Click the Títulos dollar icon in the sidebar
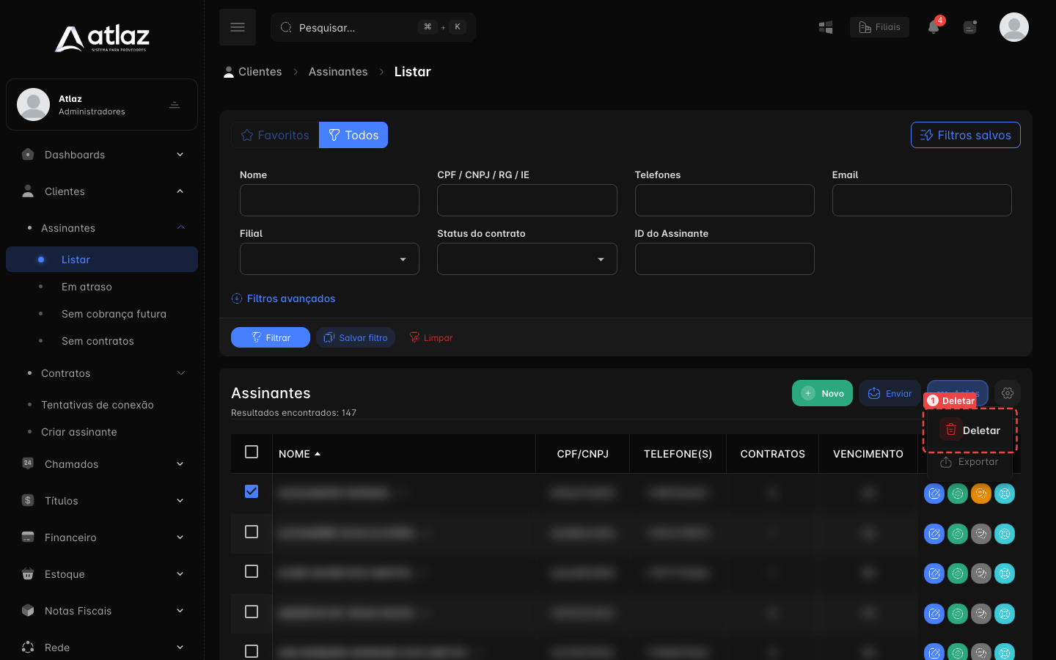The image size is (1056, 660). [x=28, y=500]
